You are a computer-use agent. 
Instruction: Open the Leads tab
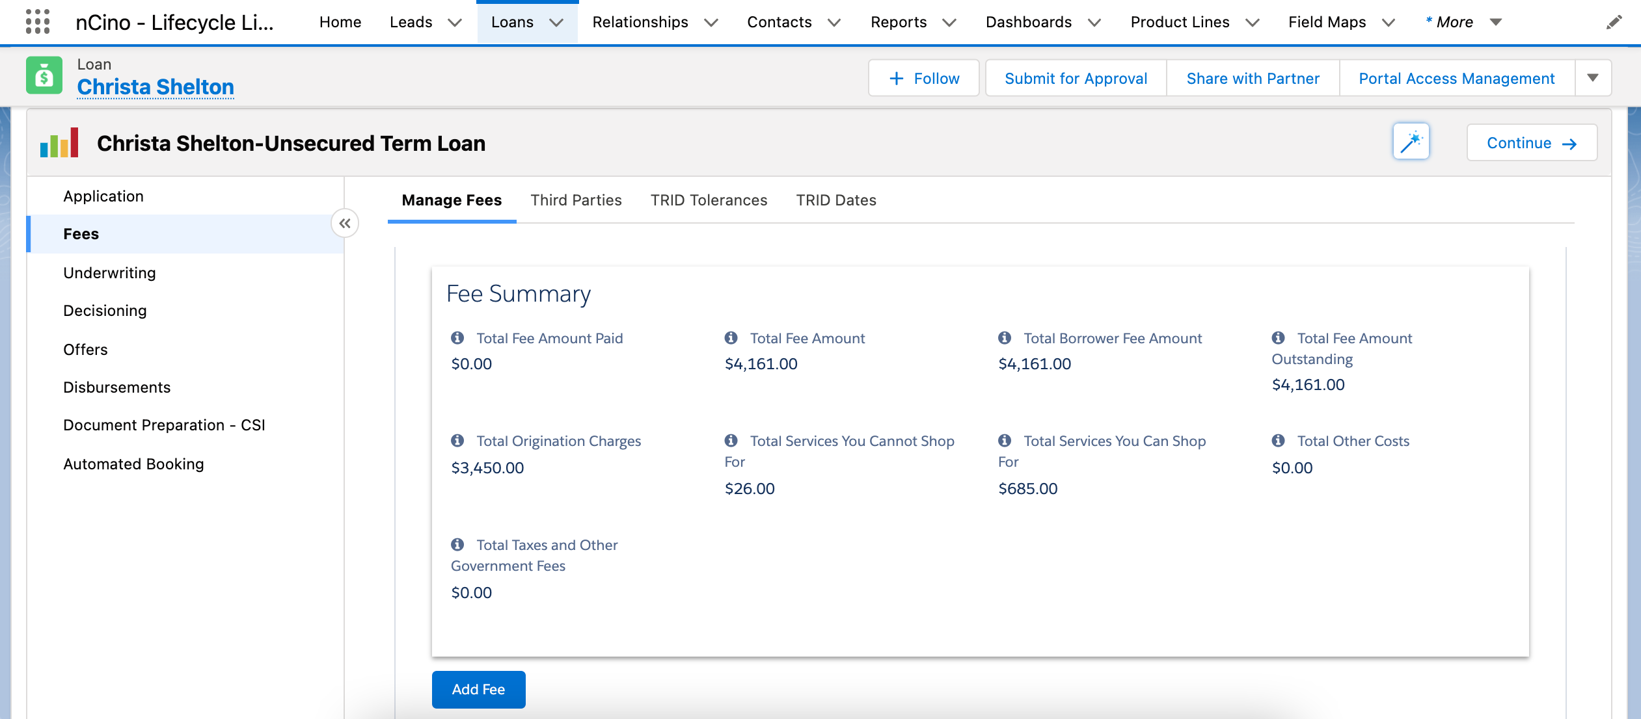(411, 22)
